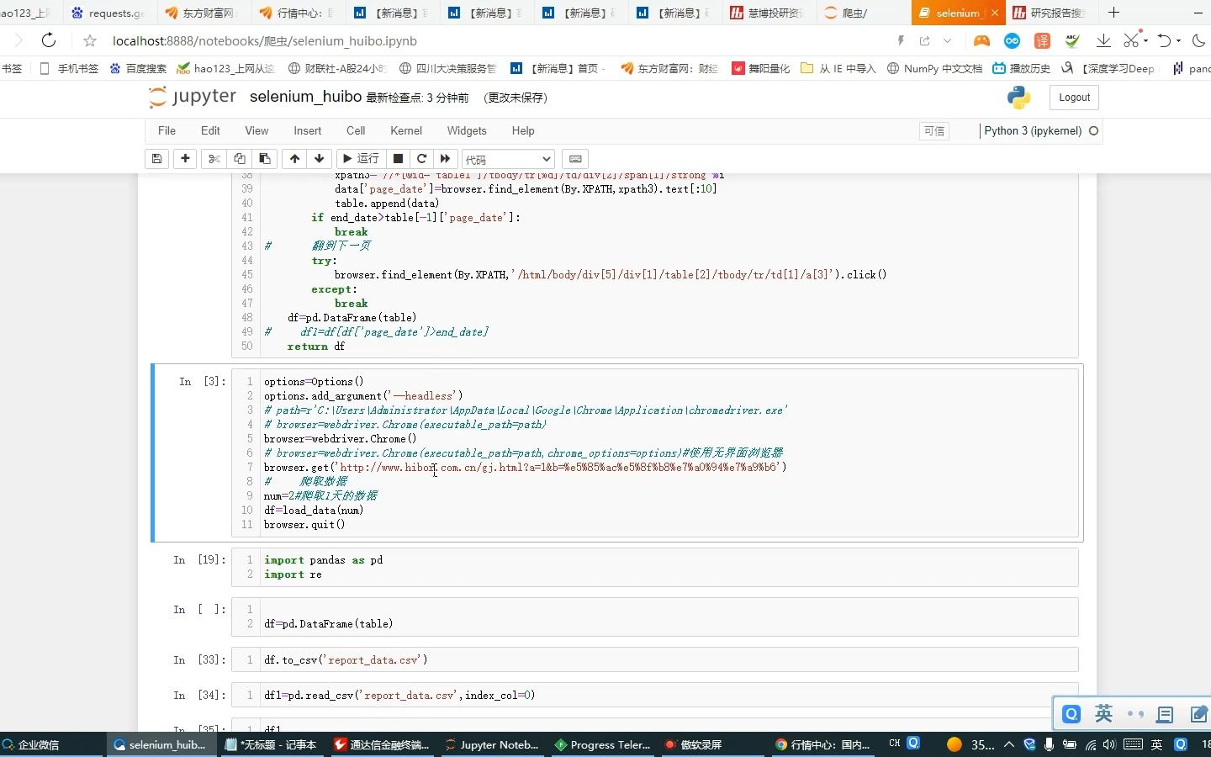Open the File menu
This screenshot has width=1211, height=757.
tap(167, 131)
